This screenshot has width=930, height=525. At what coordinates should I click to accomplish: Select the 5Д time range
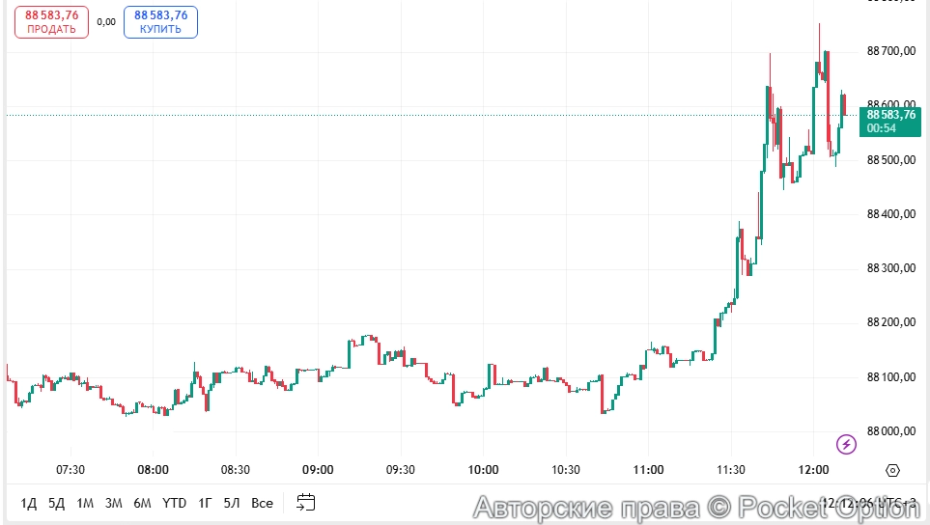[x=57, y=503]
